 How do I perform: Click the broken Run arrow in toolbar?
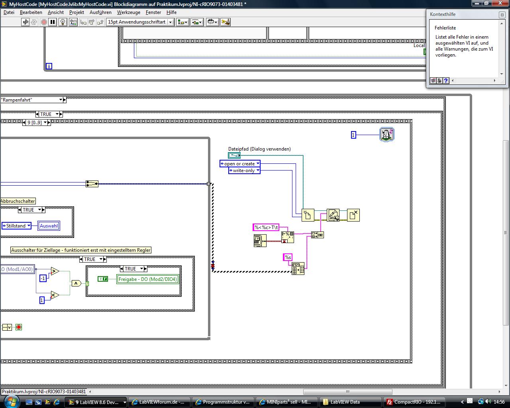click(x=25, y=22)
